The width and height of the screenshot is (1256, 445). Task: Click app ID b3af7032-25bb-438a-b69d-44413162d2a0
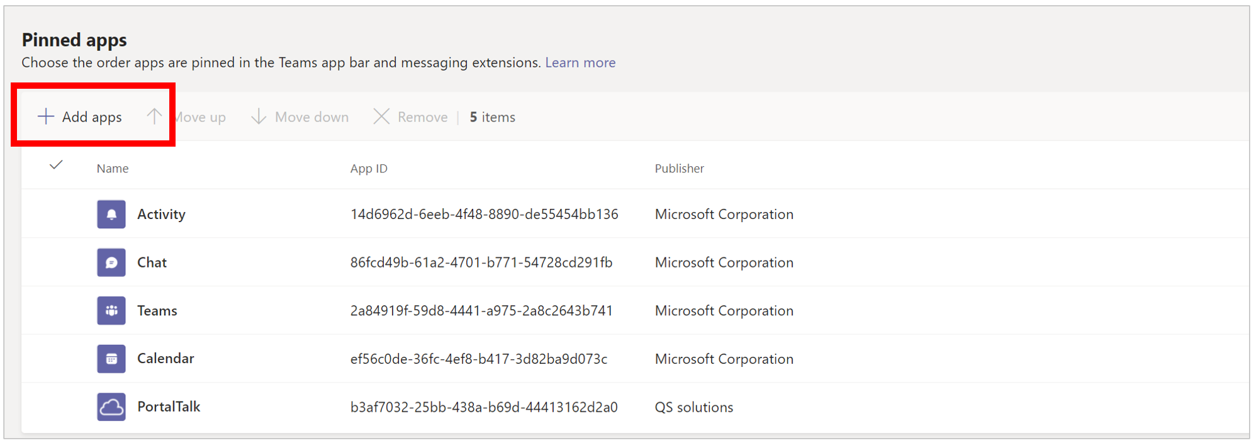tap(484, 407)
